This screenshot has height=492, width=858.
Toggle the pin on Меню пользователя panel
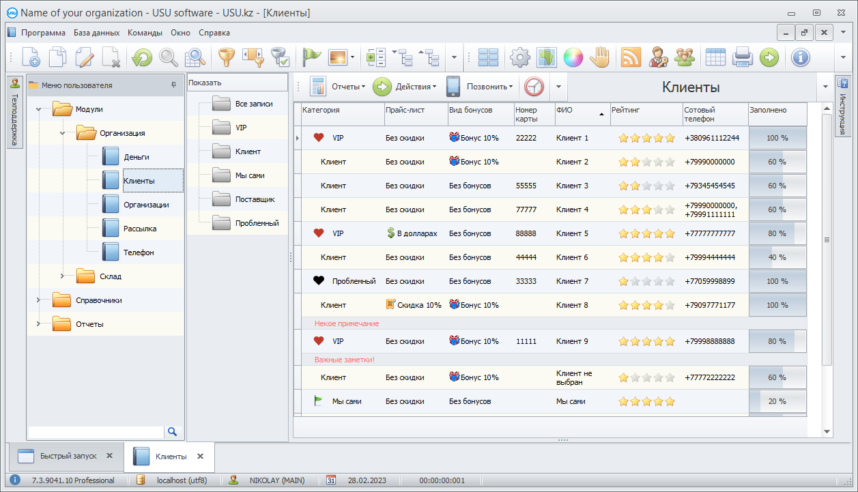pyautogui.click(x=173, y=85)
